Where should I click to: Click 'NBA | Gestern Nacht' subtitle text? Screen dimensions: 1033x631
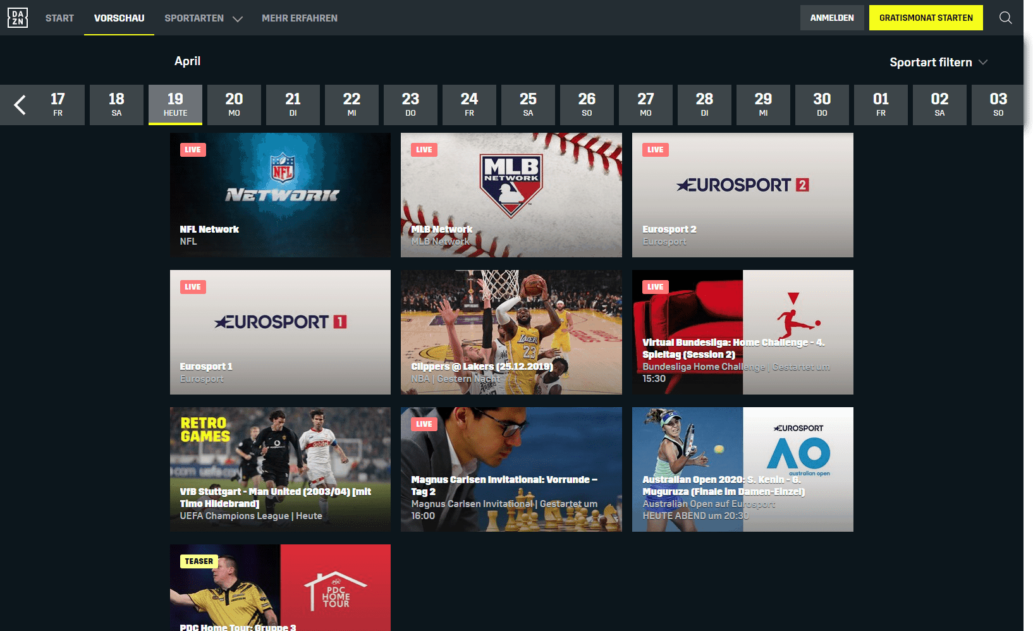click(x=455, y=379)
